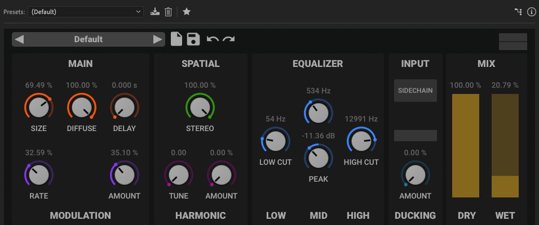
Task: Click the save preset download icon
Action: click(155, 11)
